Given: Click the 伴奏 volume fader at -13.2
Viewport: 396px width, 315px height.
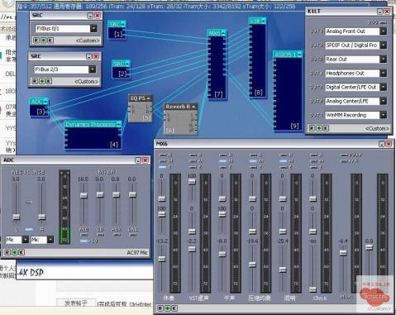Looking at the screenshot, I should coord(162,259).
